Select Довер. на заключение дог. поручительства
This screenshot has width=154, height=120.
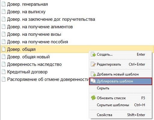[x=51, y=19]
